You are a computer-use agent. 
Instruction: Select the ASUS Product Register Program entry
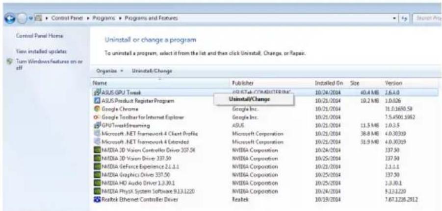pyautogui.click(x=138, y=100)
